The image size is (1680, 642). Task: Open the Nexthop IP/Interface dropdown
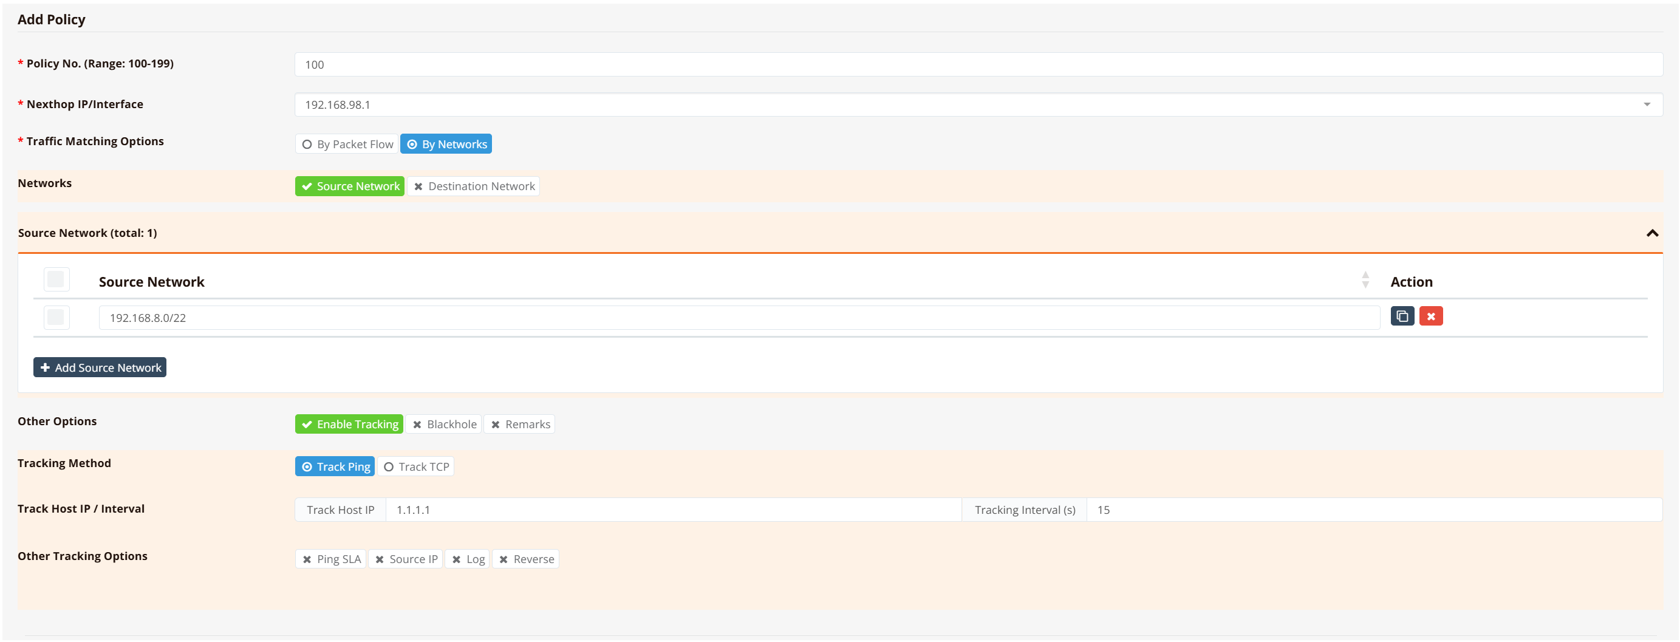click(x=1646, y=105)
